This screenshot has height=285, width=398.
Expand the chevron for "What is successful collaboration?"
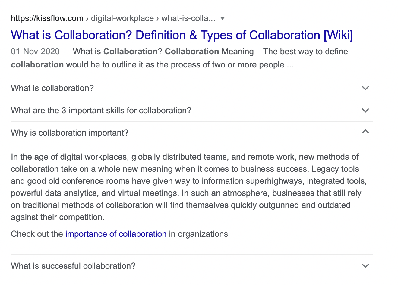(365, 266)
